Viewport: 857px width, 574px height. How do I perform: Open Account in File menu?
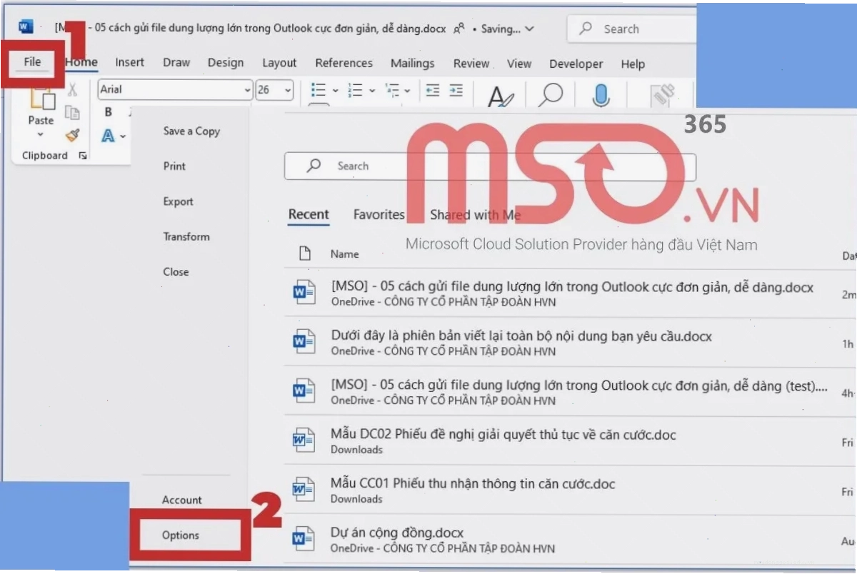click(182, 500)
